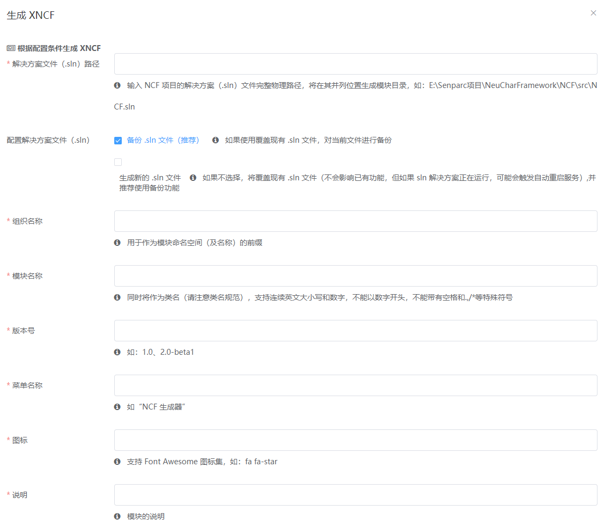This screenshot has height=526, width=605.
Task: Click info icon beside NCF 生成器 example
Action: (x=117, y=407)
